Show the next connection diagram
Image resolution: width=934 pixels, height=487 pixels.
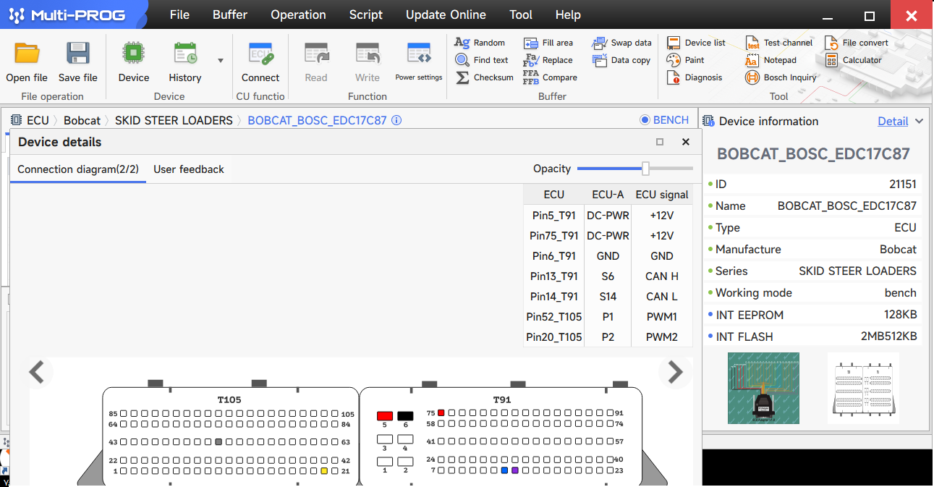[x=675, y=372]
